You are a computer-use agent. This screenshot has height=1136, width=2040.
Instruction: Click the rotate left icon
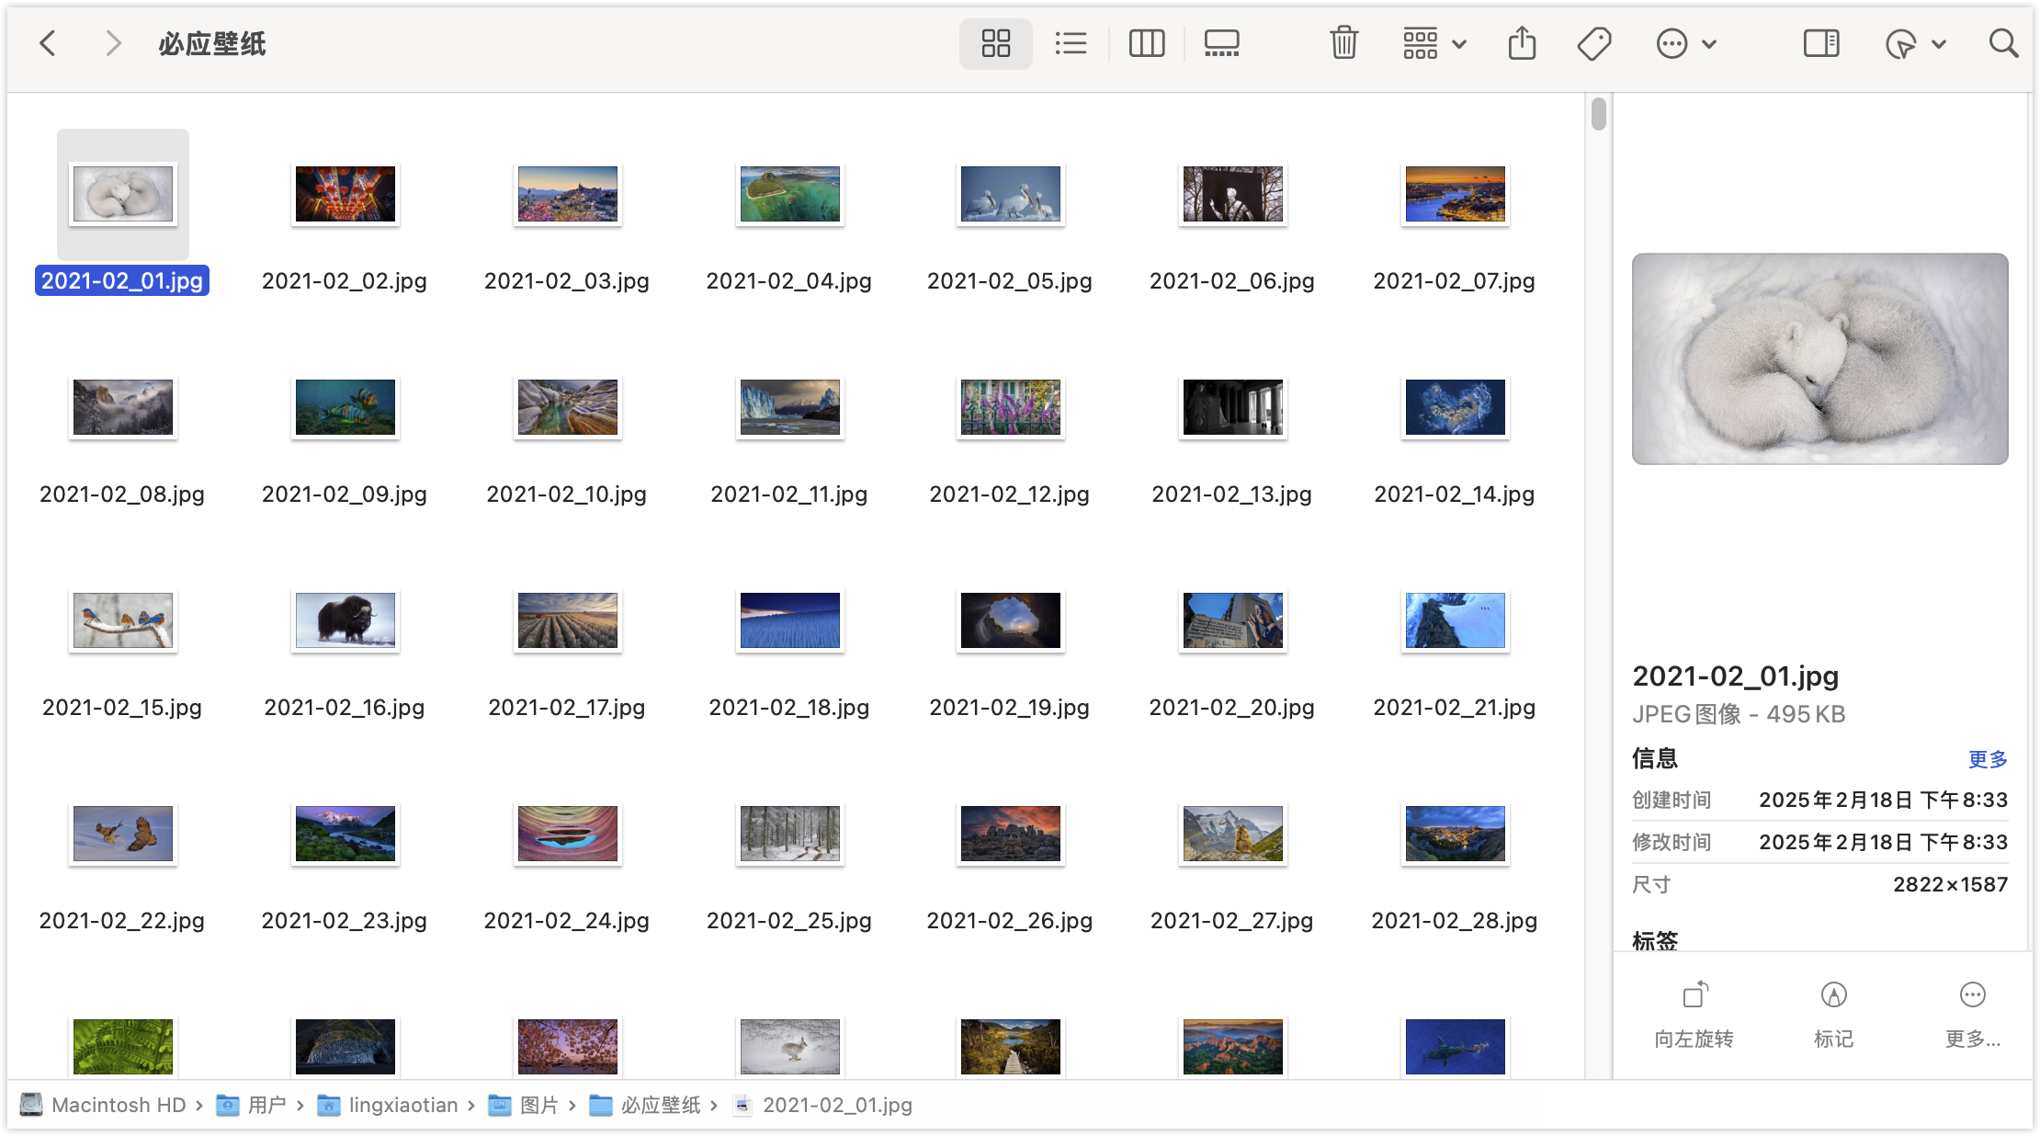(x=1694, y=995)
